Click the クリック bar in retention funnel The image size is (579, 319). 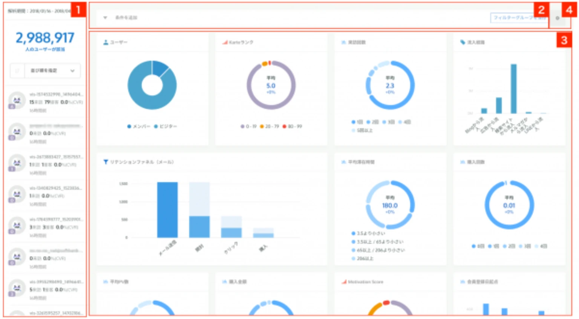point(231,232)
